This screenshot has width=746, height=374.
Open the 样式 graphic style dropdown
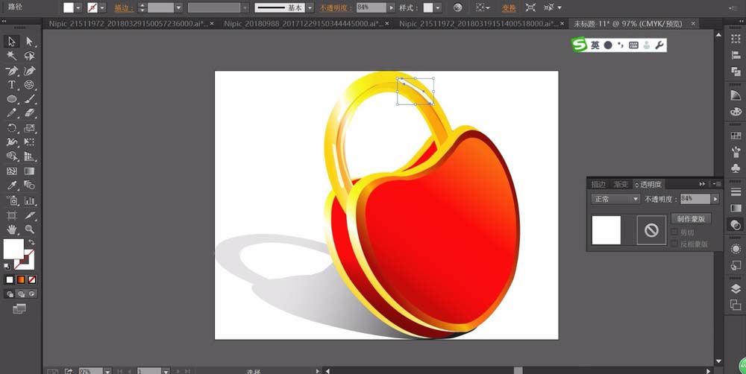[438, 8]
